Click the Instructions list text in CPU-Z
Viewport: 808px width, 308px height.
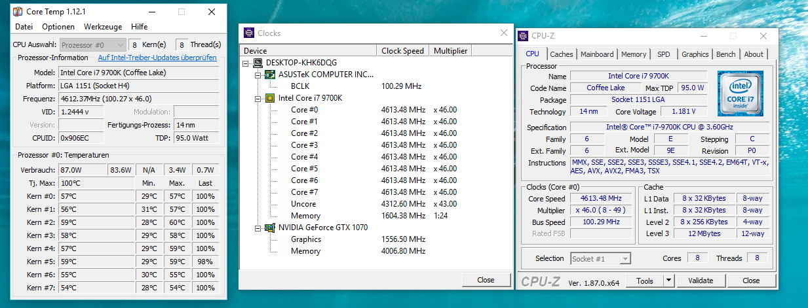670,167
